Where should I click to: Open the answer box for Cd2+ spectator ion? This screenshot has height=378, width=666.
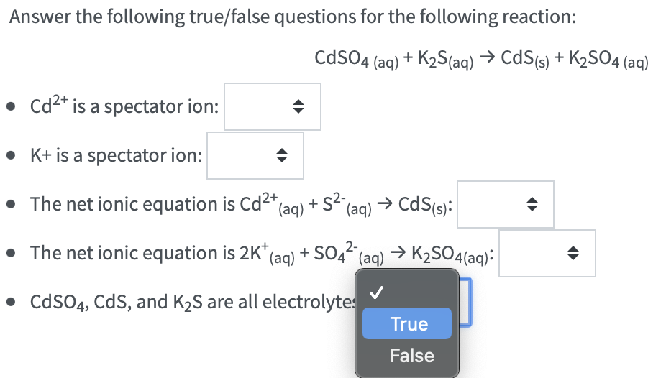pos(272,107)
